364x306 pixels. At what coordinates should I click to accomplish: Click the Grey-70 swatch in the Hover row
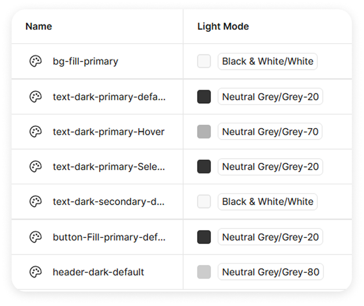click(204, 132)
